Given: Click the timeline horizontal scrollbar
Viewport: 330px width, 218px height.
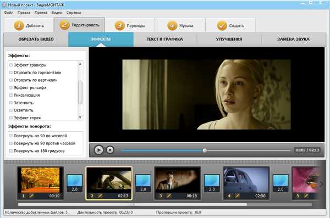Looking at the screenshot, I should click(133, 204).
